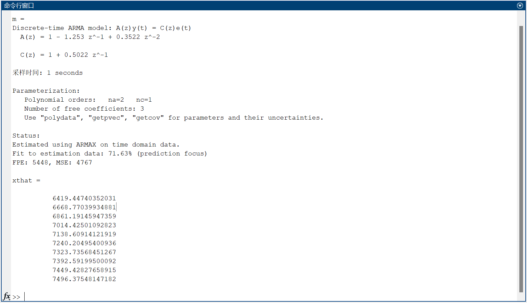Image resolution: width=527 pixels, height=303 pixels.
Task: Click the Polynomial orders line
Action: click(88, 100)
